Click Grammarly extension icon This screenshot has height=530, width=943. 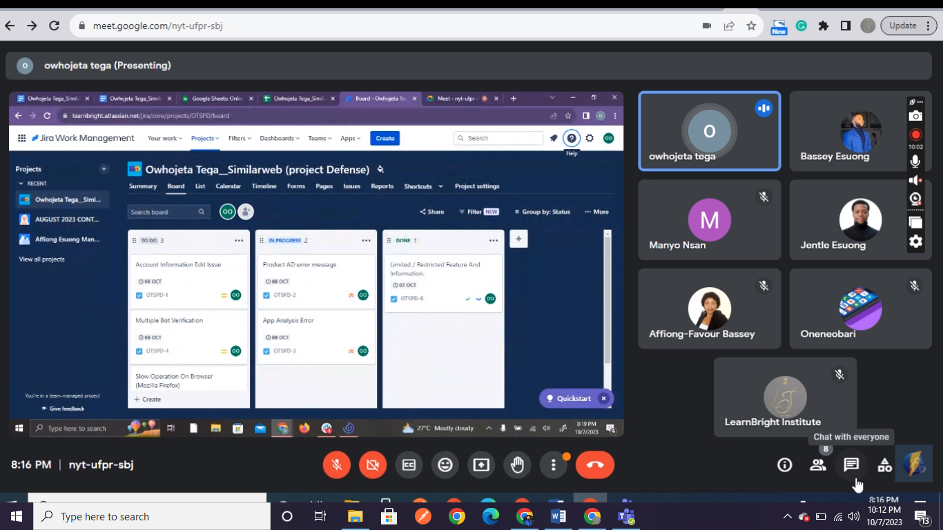801,26
